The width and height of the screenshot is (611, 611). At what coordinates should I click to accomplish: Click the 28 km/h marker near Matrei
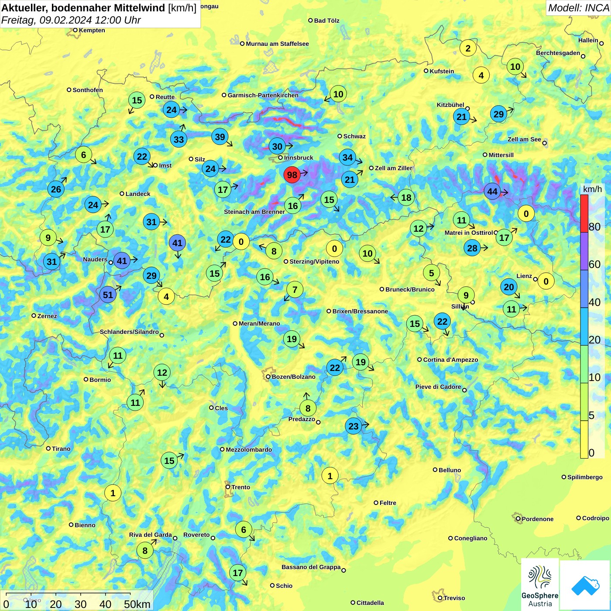point(472,249)
